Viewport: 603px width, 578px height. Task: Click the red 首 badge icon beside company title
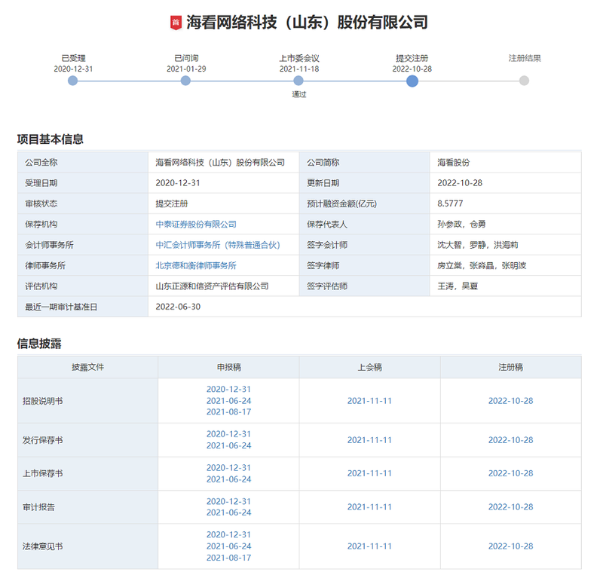pyautogui.click(x=176, y=23)
